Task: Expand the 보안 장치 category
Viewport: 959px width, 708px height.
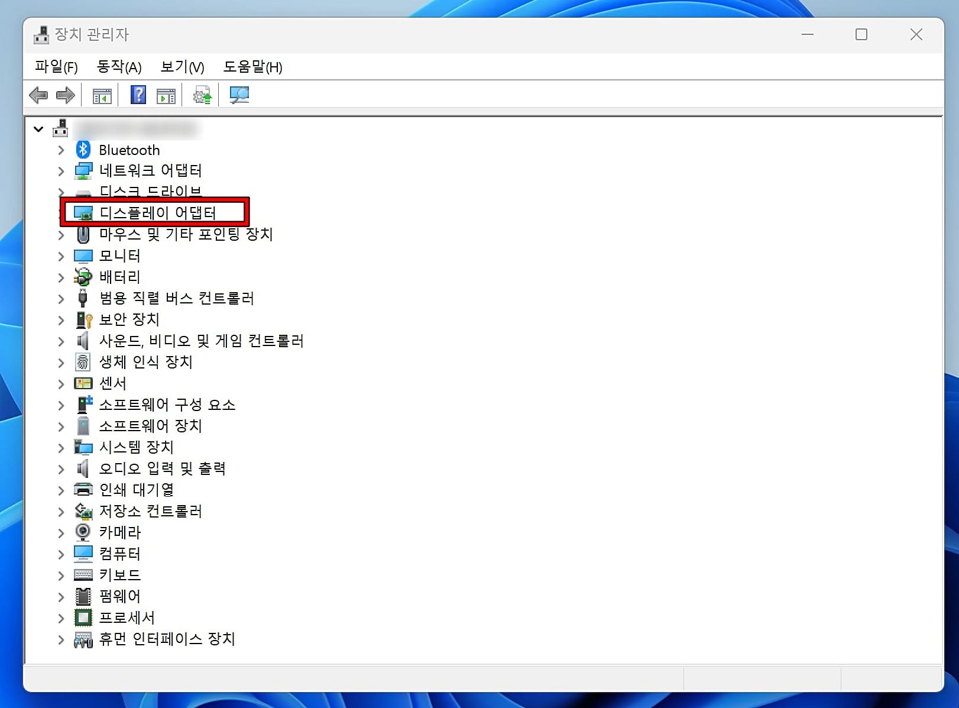Action: 61,320
